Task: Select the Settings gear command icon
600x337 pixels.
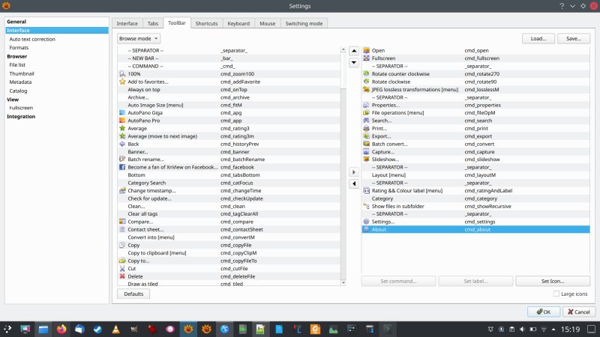Action: [367, 222]
